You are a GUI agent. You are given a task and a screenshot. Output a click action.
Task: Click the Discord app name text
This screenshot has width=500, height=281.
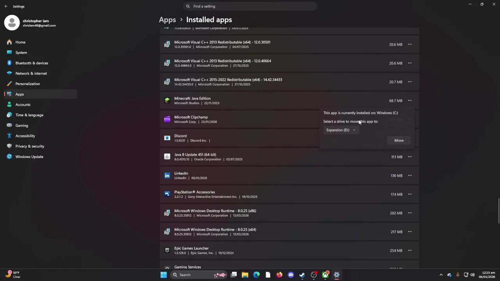(180, 136)
